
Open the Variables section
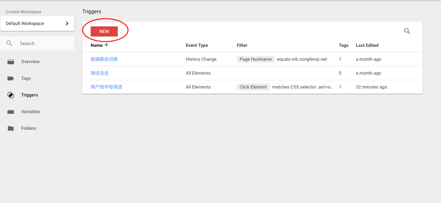click(x=31, y=112)
